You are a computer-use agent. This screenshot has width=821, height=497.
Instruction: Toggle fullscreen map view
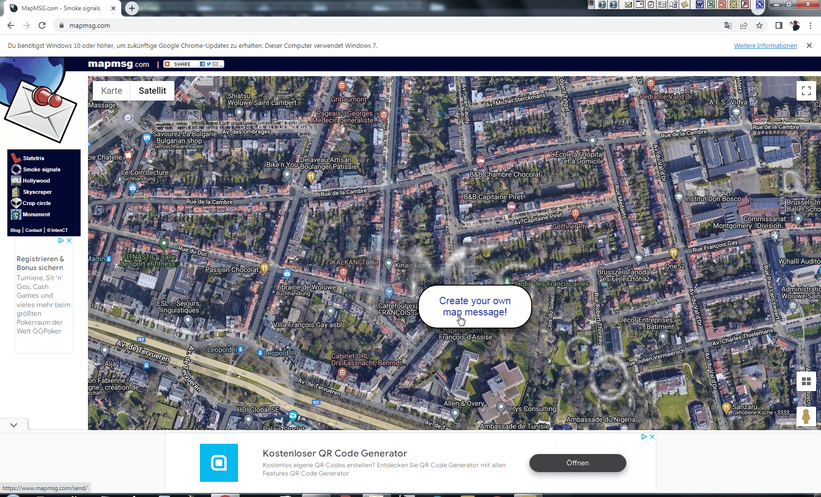[x=806, y=91]
